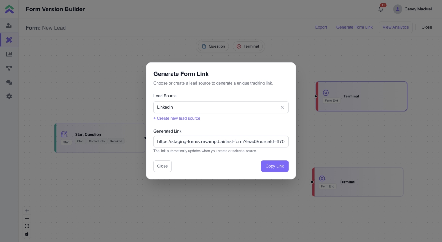The width and height of the screenshot is (442, 242).
Task: Click the Create new lead source link
Action: coord(177,118)
